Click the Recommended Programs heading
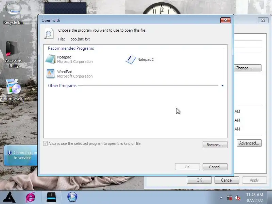Screen dimensions: 272x204 pyautogui.click(x=71, y=48)
